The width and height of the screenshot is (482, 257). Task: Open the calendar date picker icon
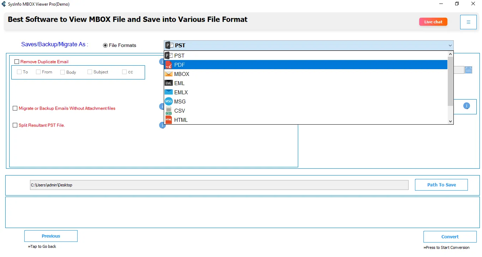(468, 70)
